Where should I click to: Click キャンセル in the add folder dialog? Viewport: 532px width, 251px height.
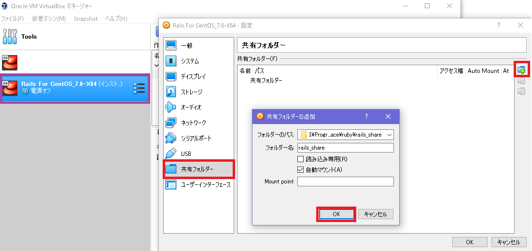click(375, 214)
